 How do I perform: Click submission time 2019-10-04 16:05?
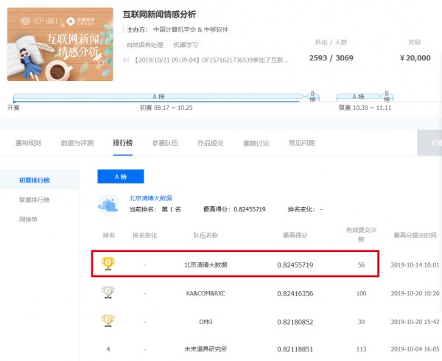[x=415, y=349]
